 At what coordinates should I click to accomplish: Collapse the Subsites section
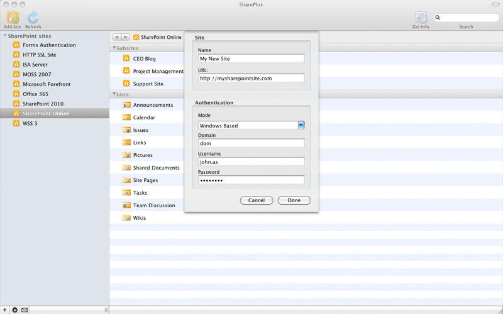(x=114, y=48)
